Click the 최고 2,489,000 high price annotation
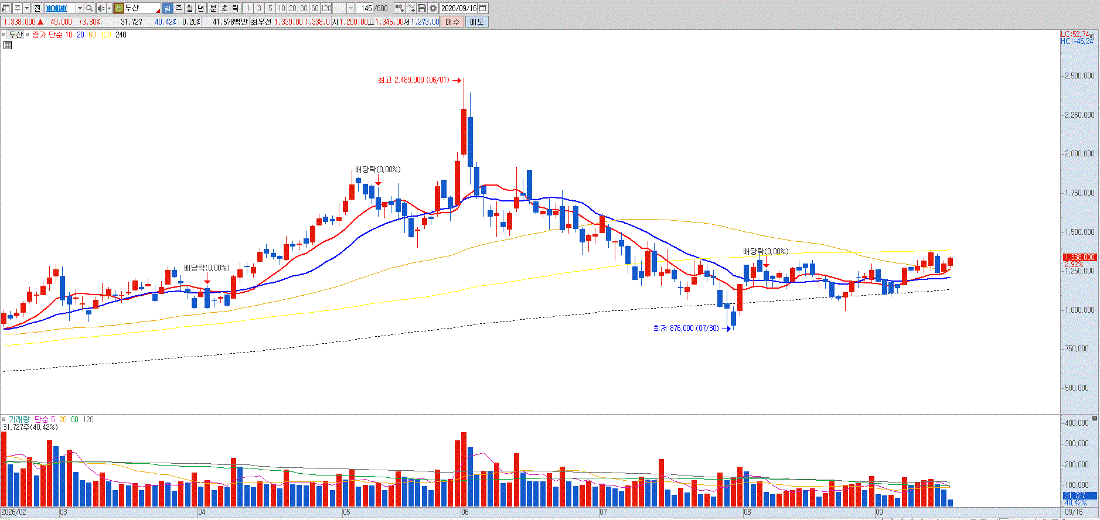This screenshot has height=520, width=1100. pos(413,80)
